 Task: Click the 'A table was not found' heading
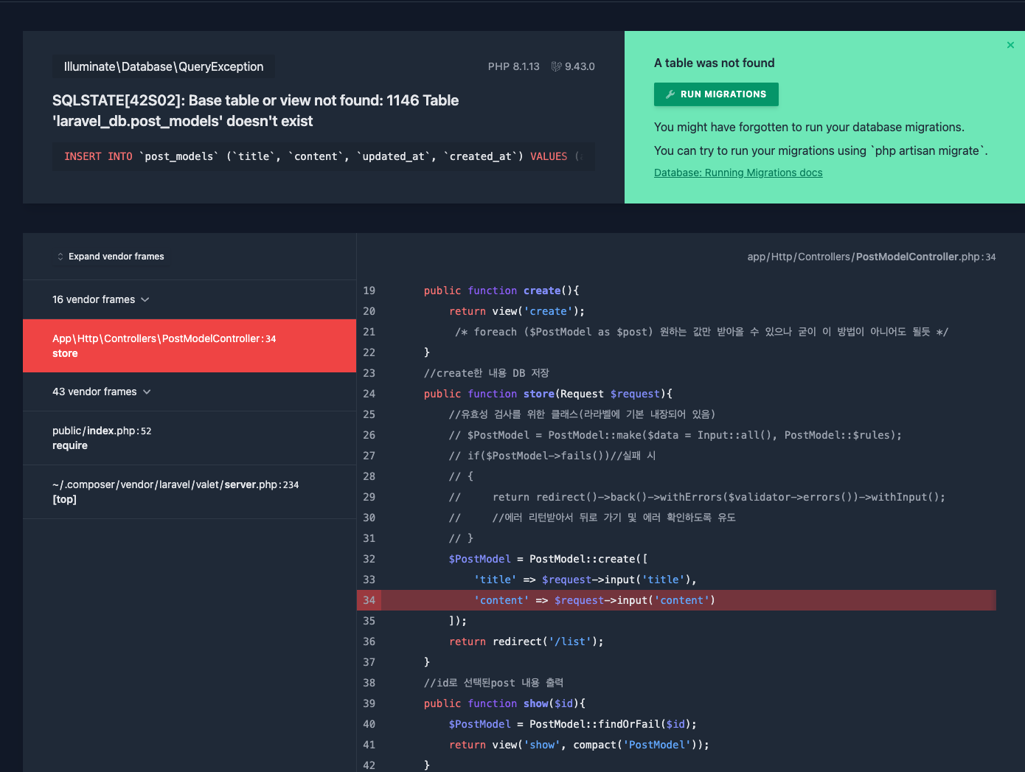(715, 63)
